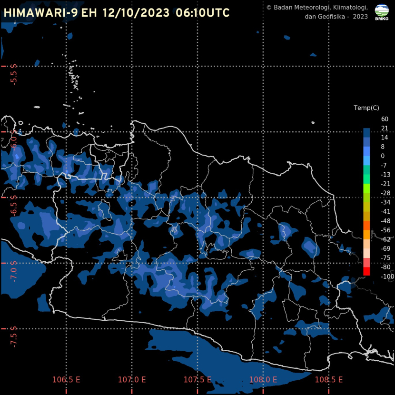Click the -5.5 S latitude label
395x395 pixels.
tap(14, 74)
